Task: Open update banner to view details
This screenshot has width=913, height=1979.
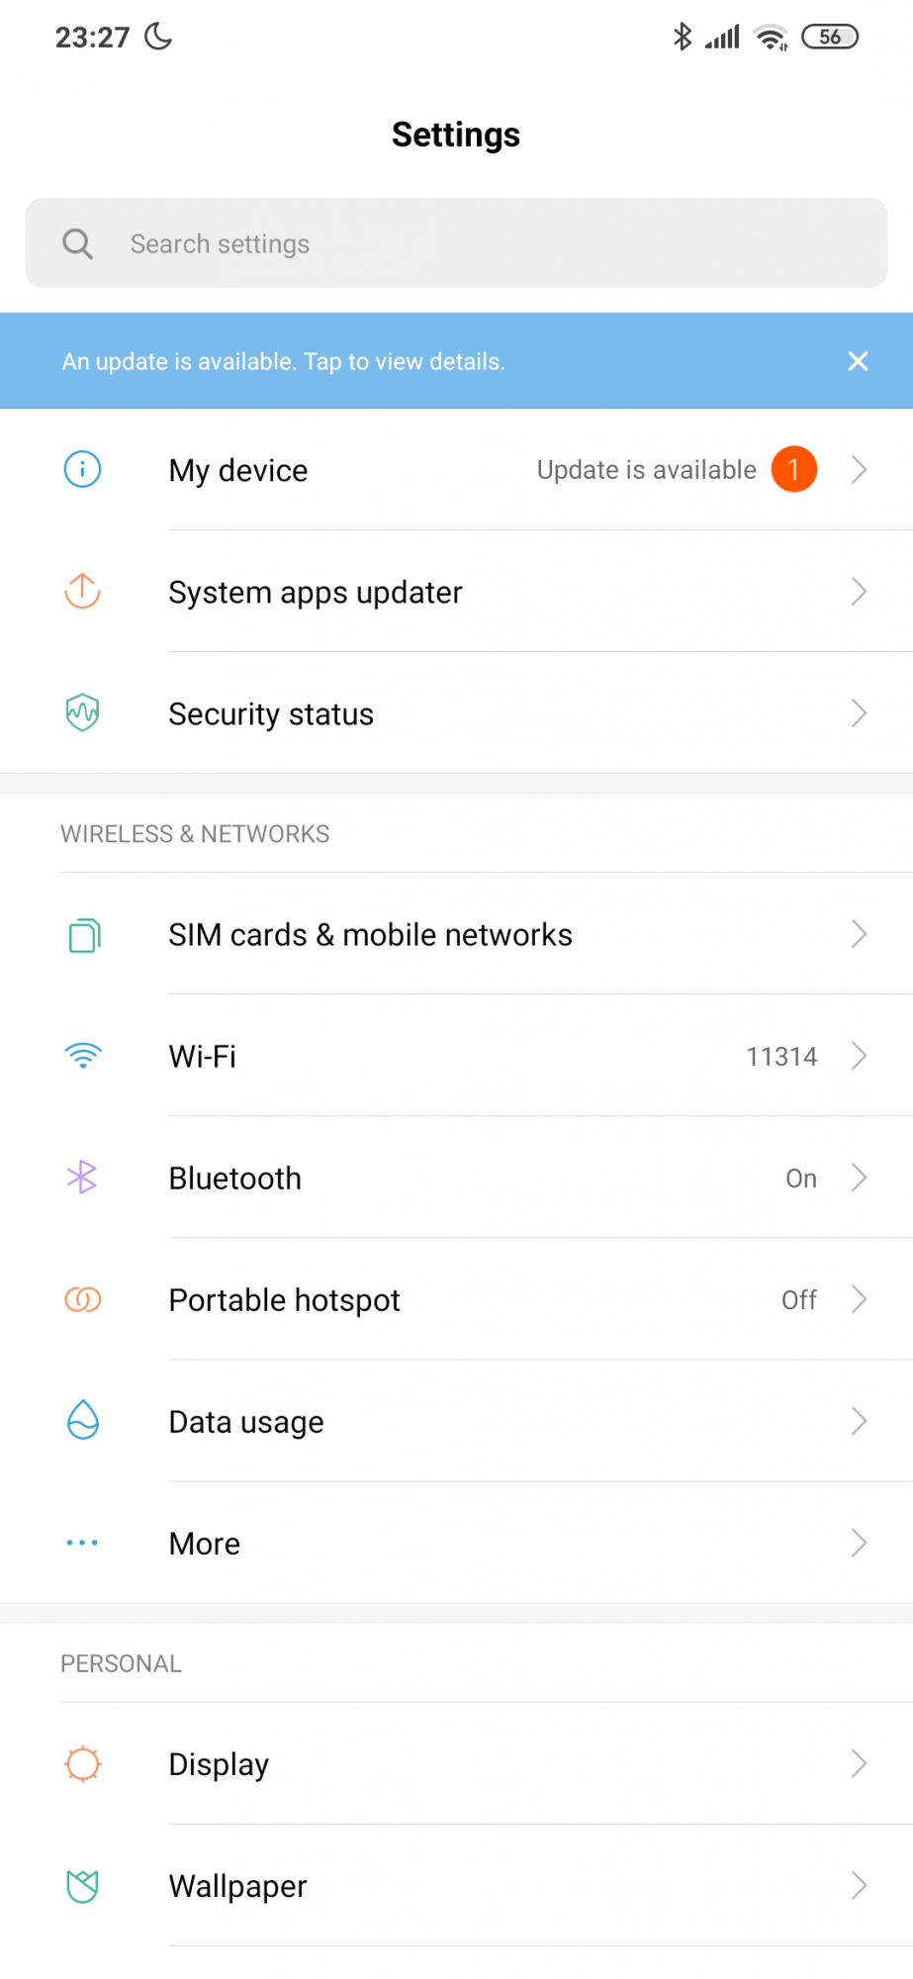Action: (284, 361)
